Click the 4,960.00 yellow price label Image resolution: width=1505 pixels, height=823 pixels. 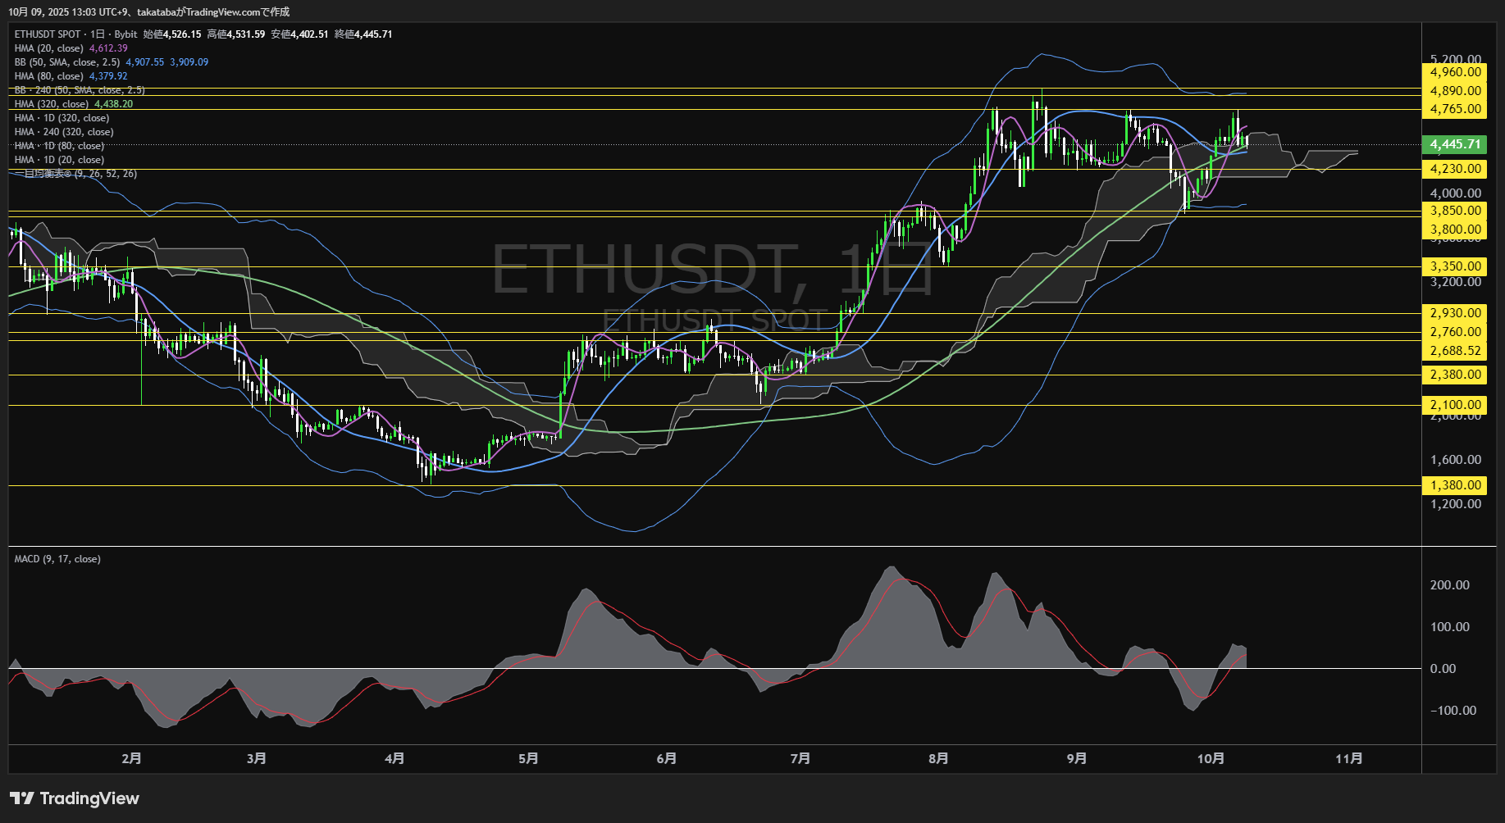[1455, 72]
